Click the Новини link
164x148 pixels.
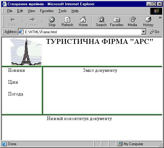(17, 71)
